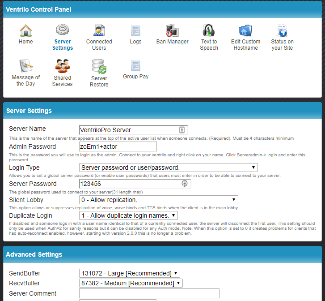Open the Group Pay icon
The width and height of the screenshot is (325, 301).
coord(135,65)
